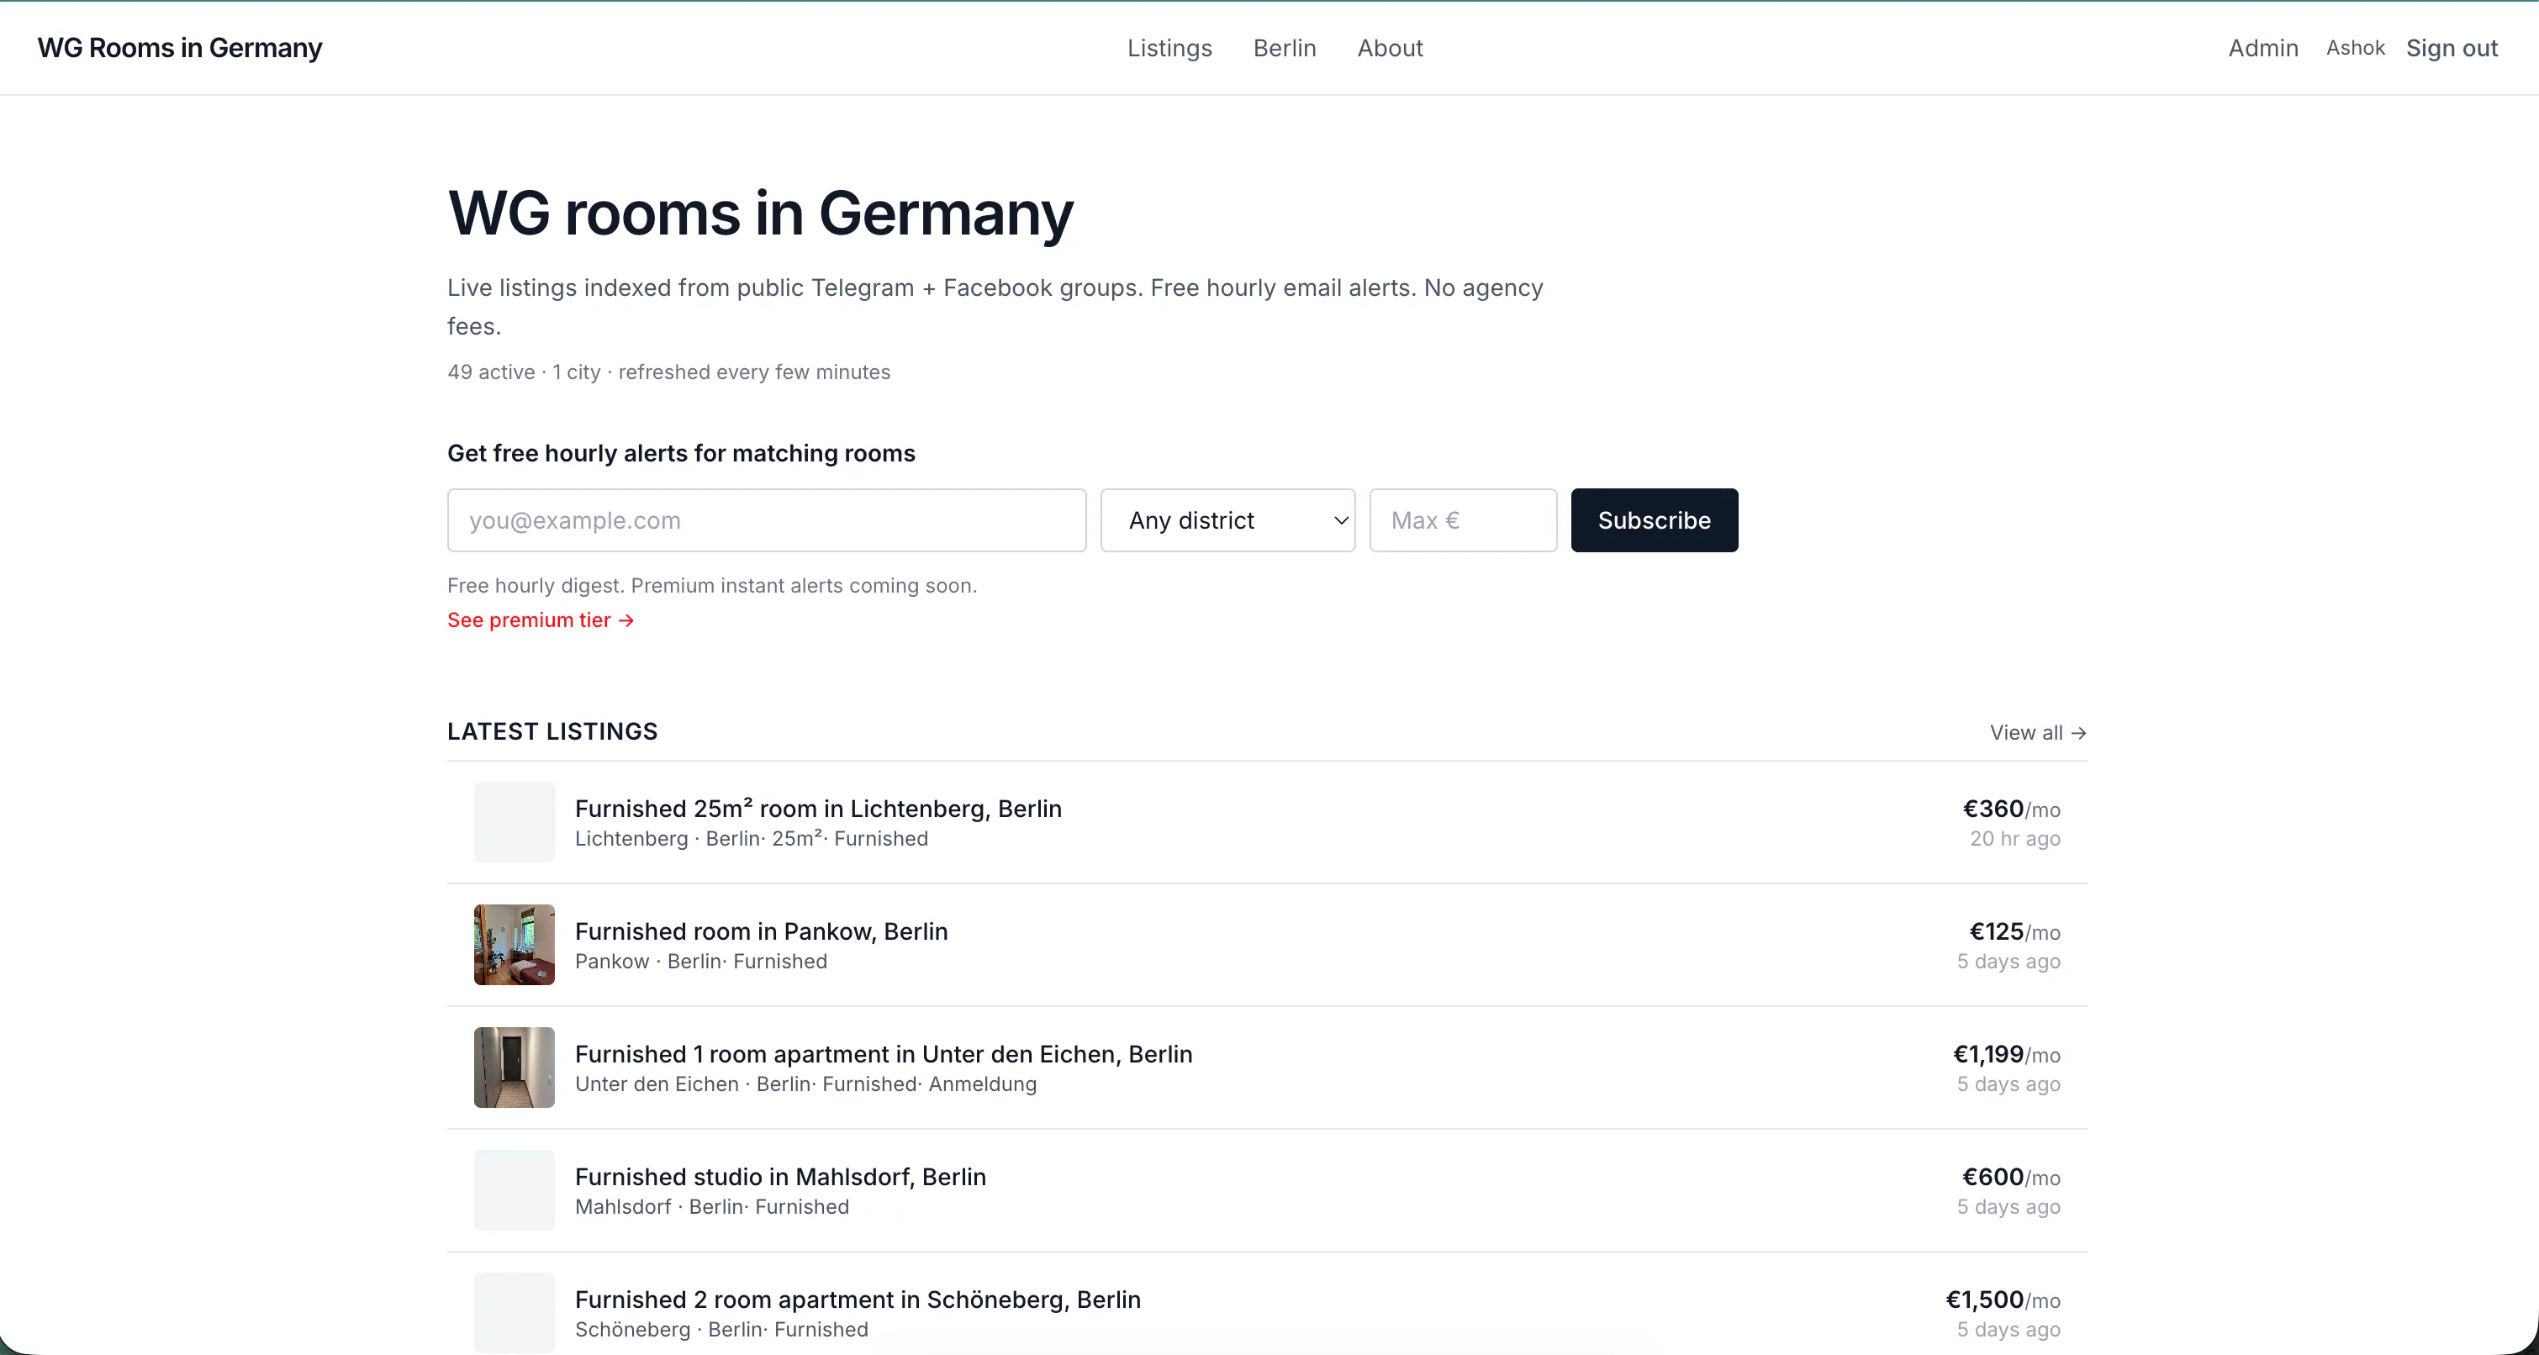Open the Schöneberg 2 room apartment listing
Viewport: 2539px width, 1355px height.
858,1299
